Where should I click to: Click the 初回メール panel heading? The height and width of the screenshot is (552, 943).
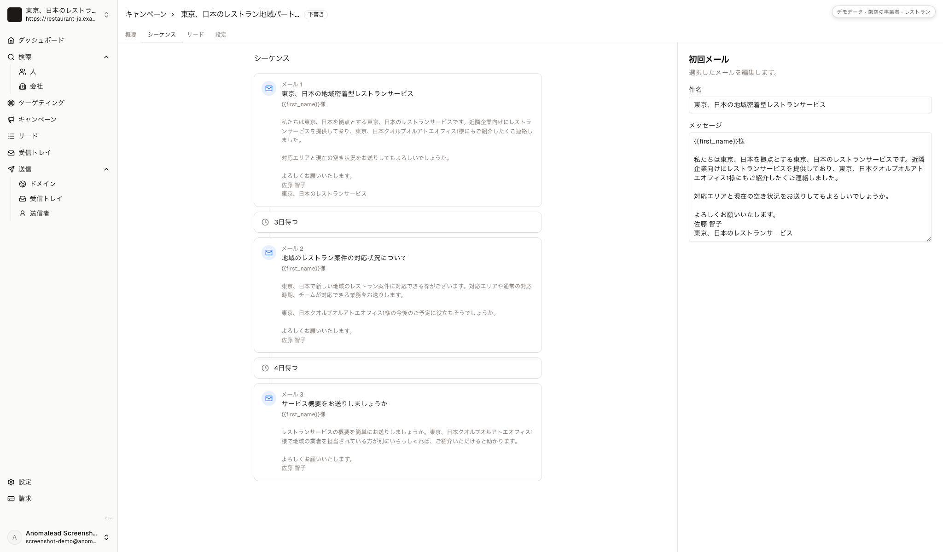[709, 59]
